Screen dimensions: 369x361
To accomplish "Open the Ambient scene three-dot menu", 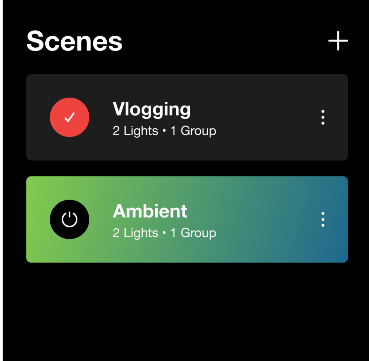I will tap(323, 219).
